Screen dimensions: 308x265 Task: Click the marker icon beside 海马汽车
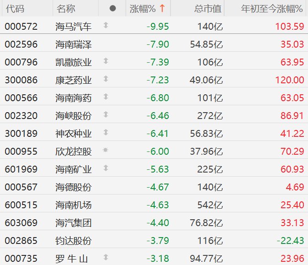pyautogui.click(x=105, y=26)
